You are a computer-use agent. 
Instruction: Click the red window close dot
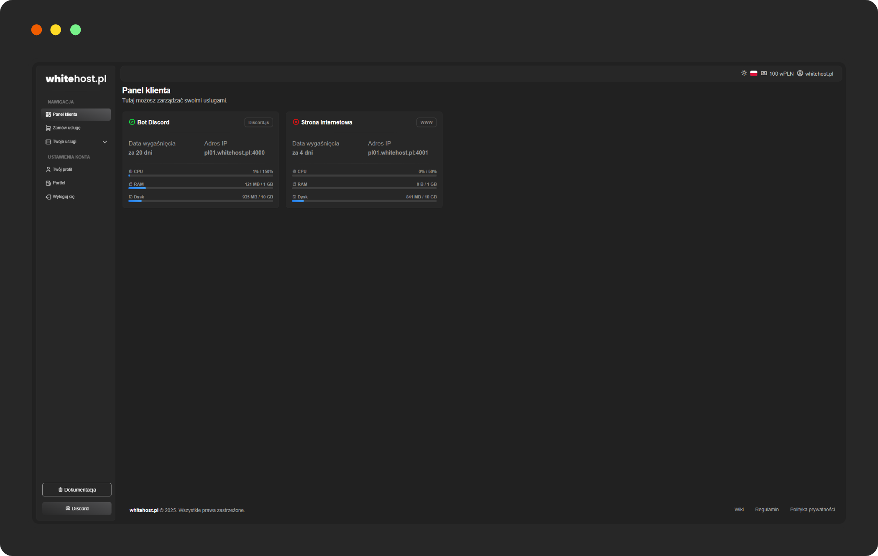pos(37,30)
